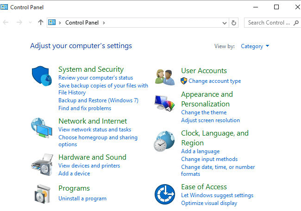Open the Programs category icon
The height and width of the screenshot is (211, 301).
42,193
